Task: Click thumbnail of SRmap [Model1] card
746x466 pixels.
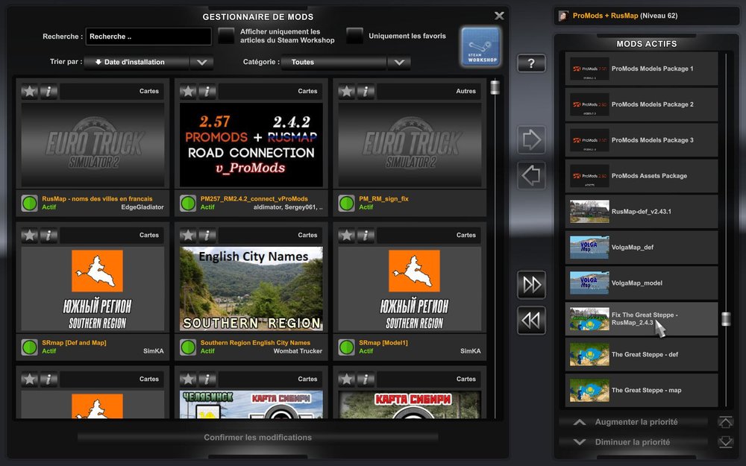Action: (x=410, y=289)
